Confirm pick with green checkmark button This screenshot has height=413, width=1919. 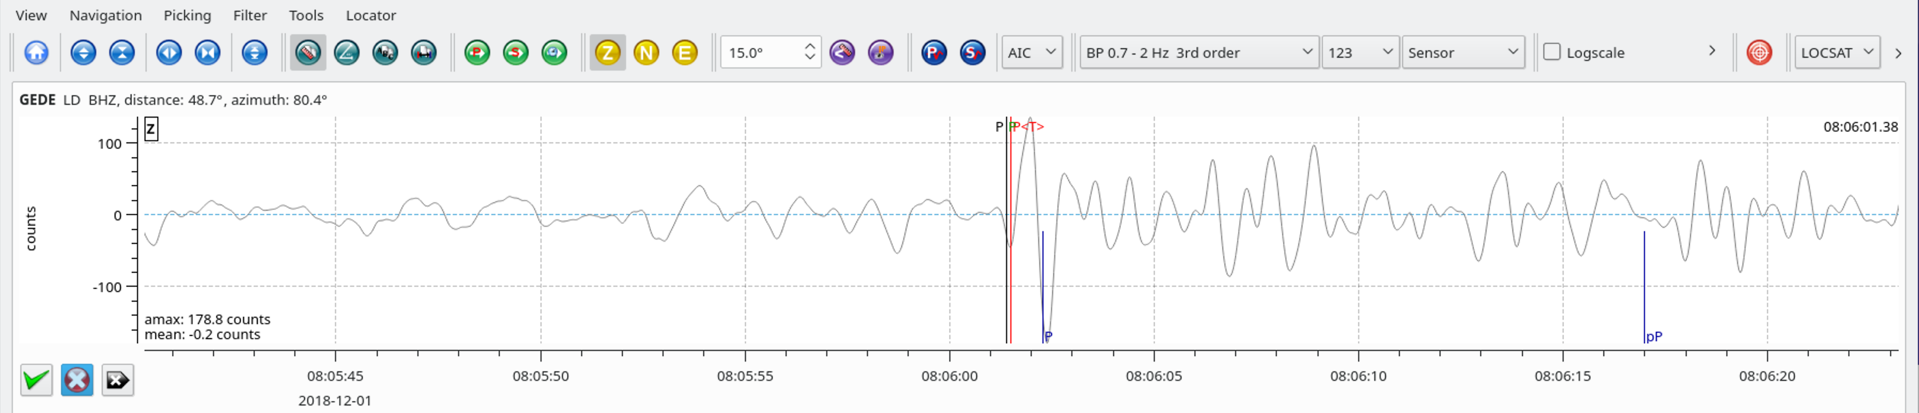click(x=36, y=380)
